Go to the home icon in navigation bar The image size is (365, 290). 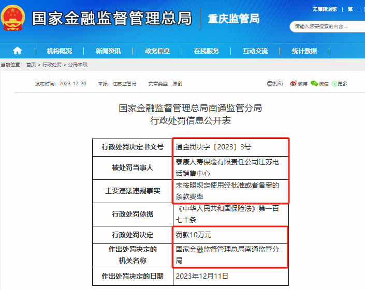coord(18,51)
